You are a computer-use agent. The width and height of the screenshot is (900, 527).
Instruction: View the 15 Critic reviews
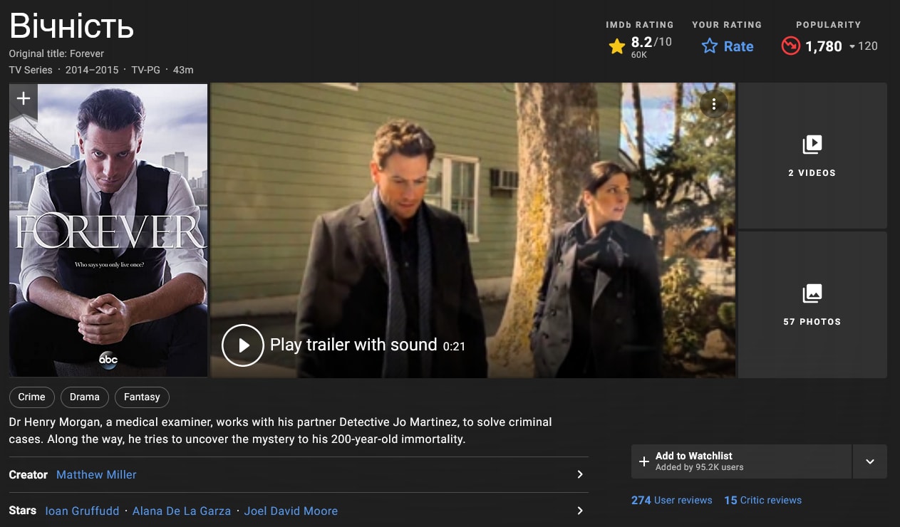[762, 500]
